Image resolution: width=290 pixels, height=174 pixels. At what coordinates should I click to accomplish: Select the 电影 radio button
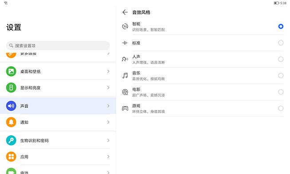click(281, 92)
